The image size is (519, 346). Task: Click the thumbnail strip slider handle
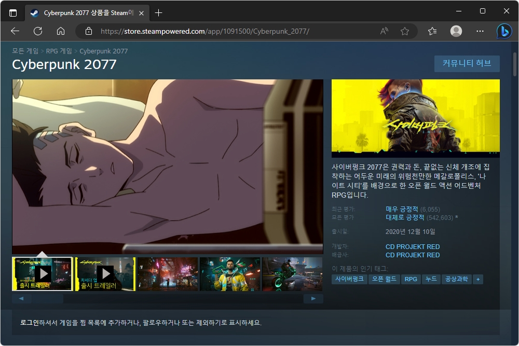(x=47, y=299)
